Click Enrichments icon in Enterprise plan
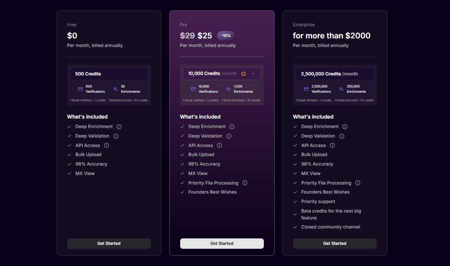450x266 pixels. pos(341,89)
